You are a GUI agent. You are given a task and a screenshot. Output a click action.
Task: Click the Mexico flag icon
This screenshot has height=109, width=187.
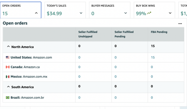[x=8, y=77]
